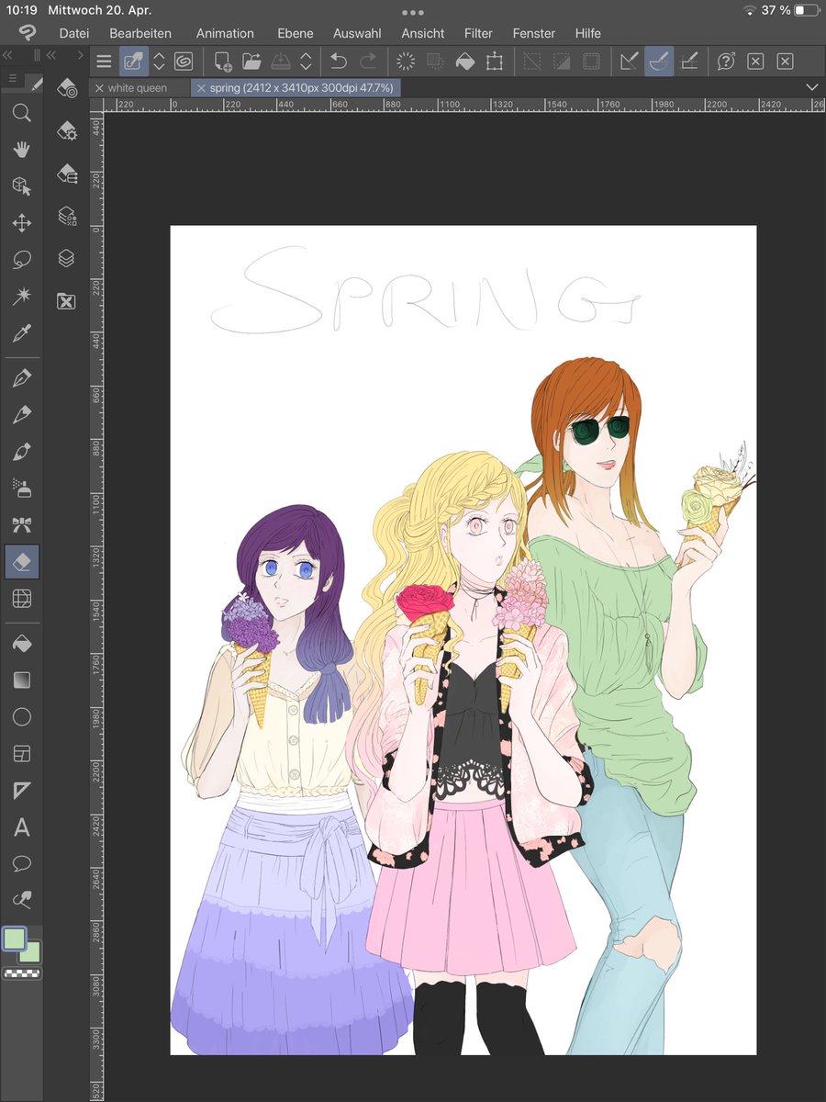Select the Ruler triangle tool
The width and height of the screenshot is (826, 1102).
(22, 791)
